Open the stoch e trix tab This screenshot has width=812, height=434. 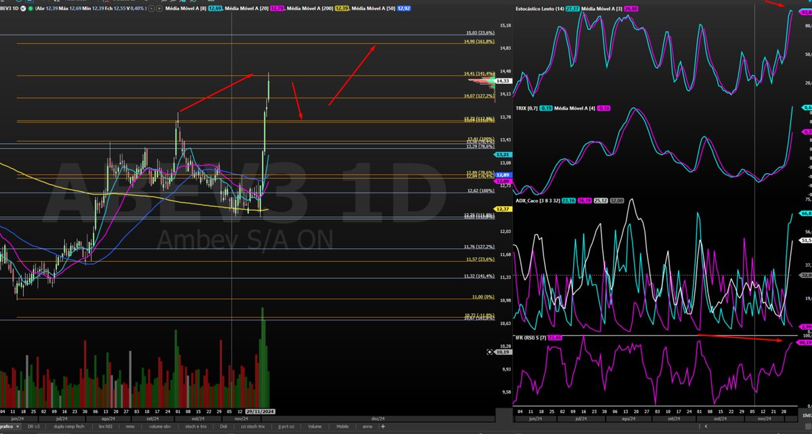[196, 427]
